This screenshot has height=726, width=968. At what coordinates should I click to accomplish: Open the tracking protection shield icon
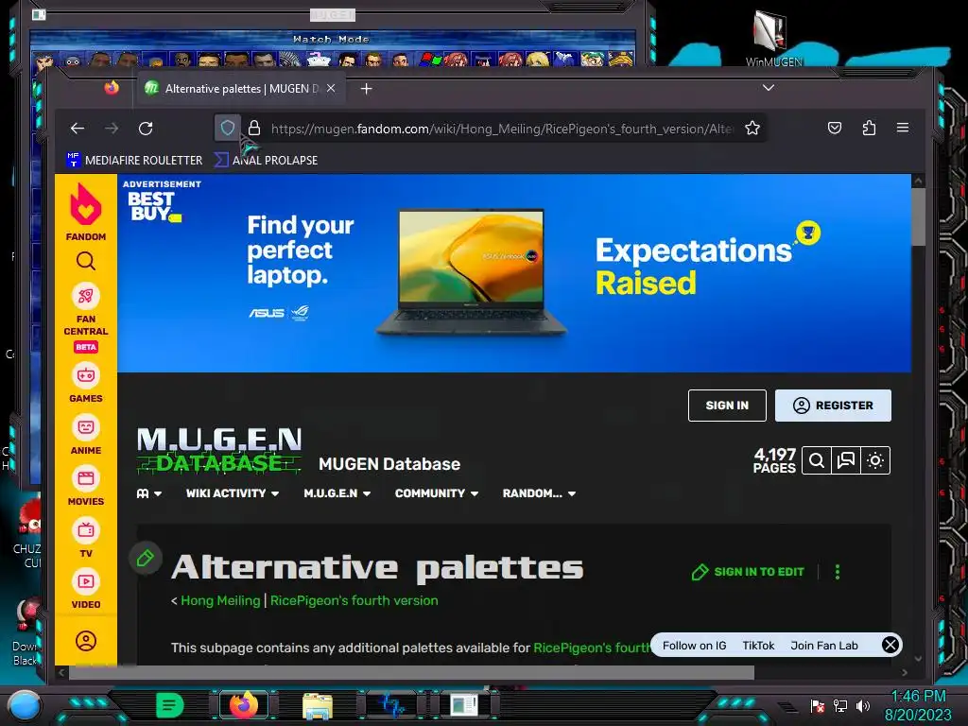227,128
